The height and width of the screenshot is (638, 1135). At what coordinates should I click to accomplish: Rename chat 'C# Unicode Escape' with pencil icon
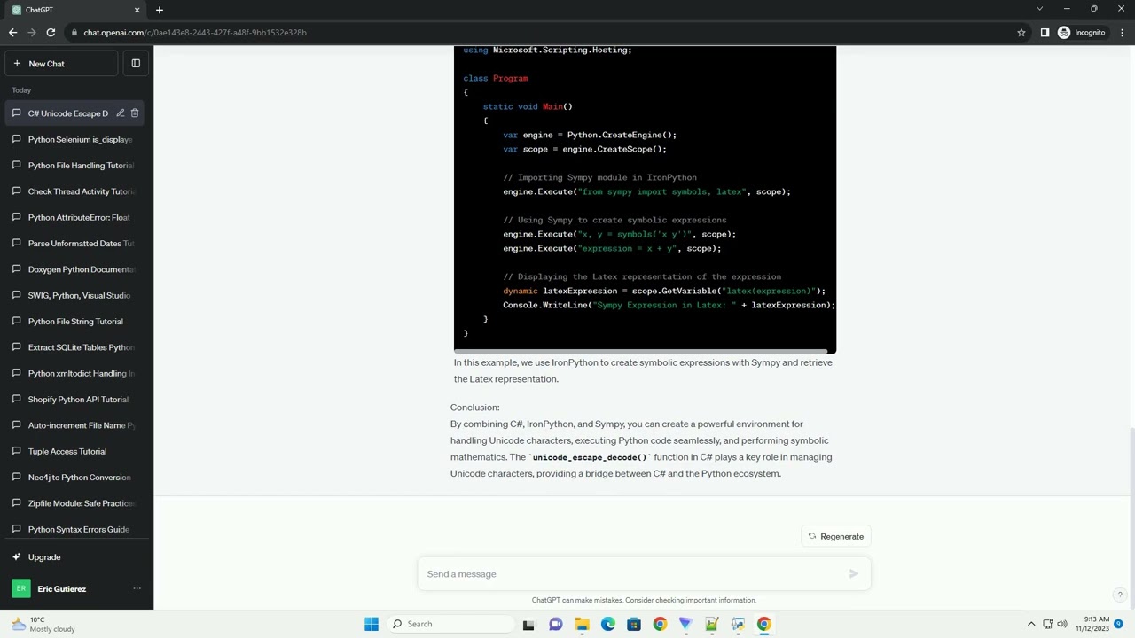[121, 113]
